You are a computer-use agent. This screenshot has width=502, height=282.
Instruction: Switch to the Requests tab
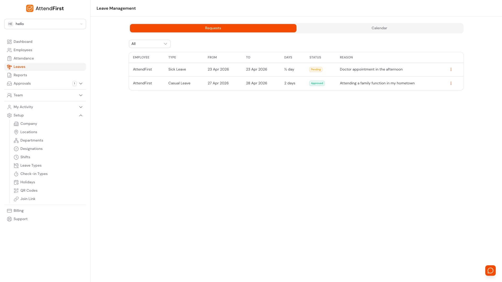click(x=213, y=28)
